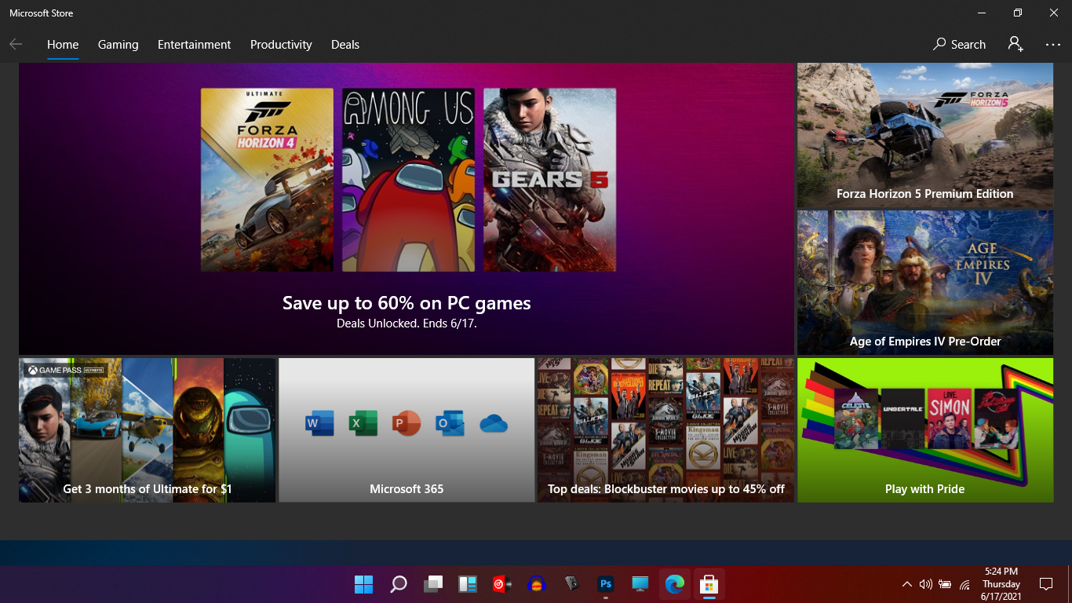Open the Gears 5 game cover
The width and height of the screenshot is (1072, 603).
pos(549,180)
